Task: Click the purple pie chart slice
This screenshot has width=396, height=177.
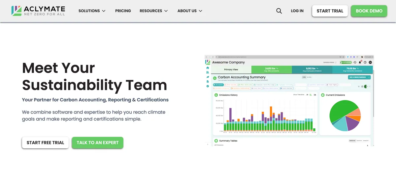Action: [x=352, y=123]
